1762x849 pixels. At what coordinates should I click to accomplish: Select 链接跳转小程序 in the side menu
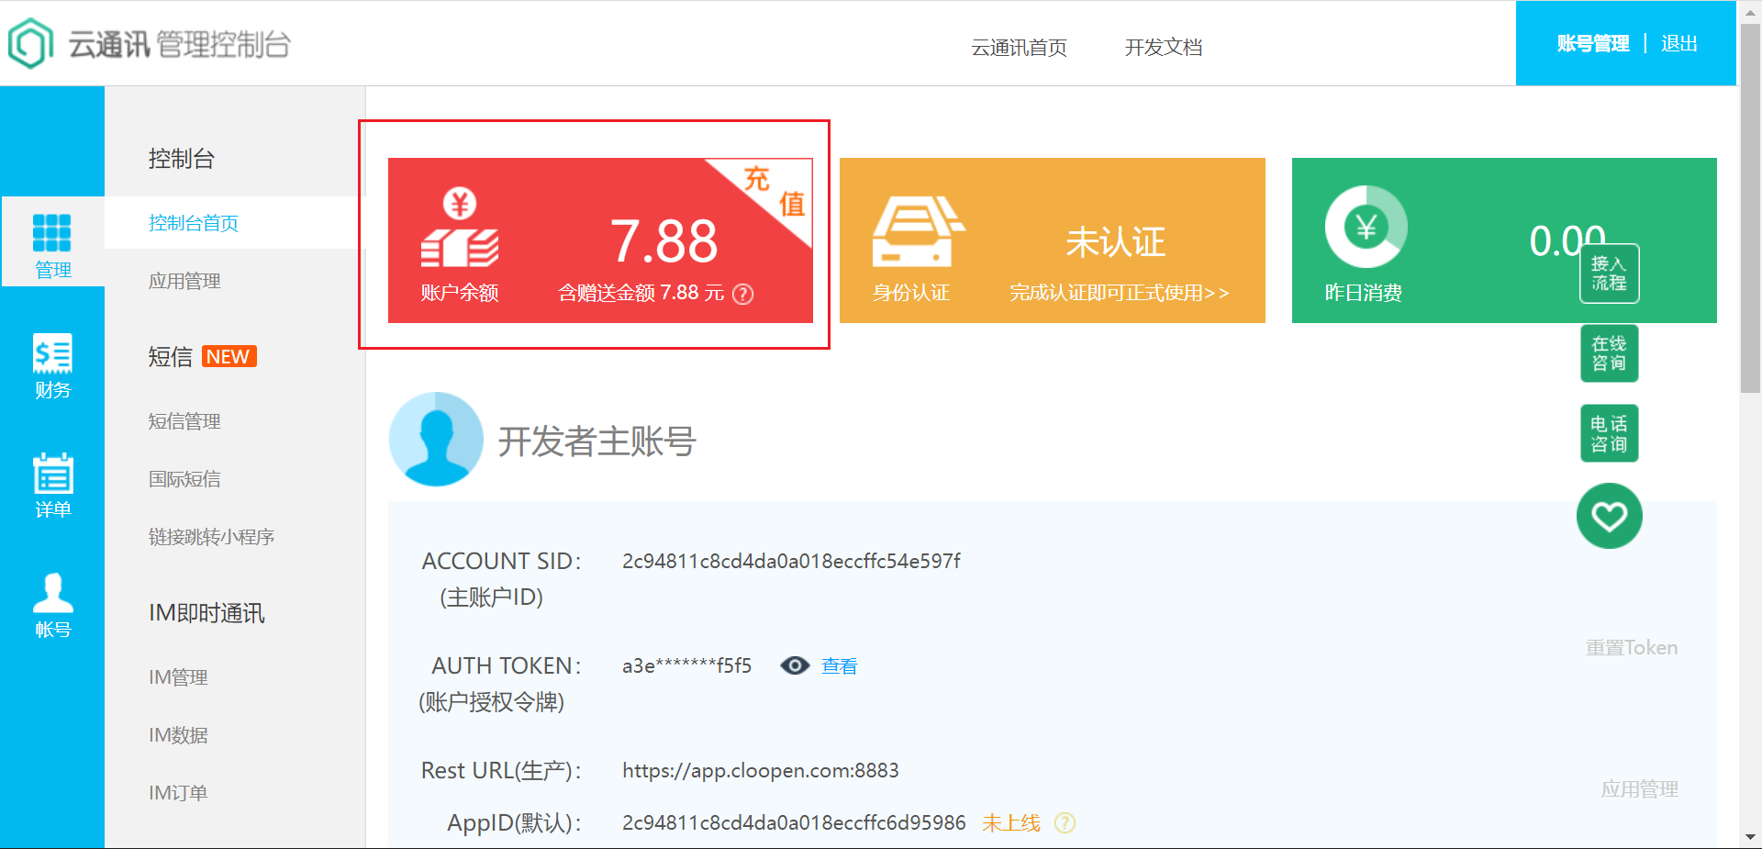tap(211, 537)
